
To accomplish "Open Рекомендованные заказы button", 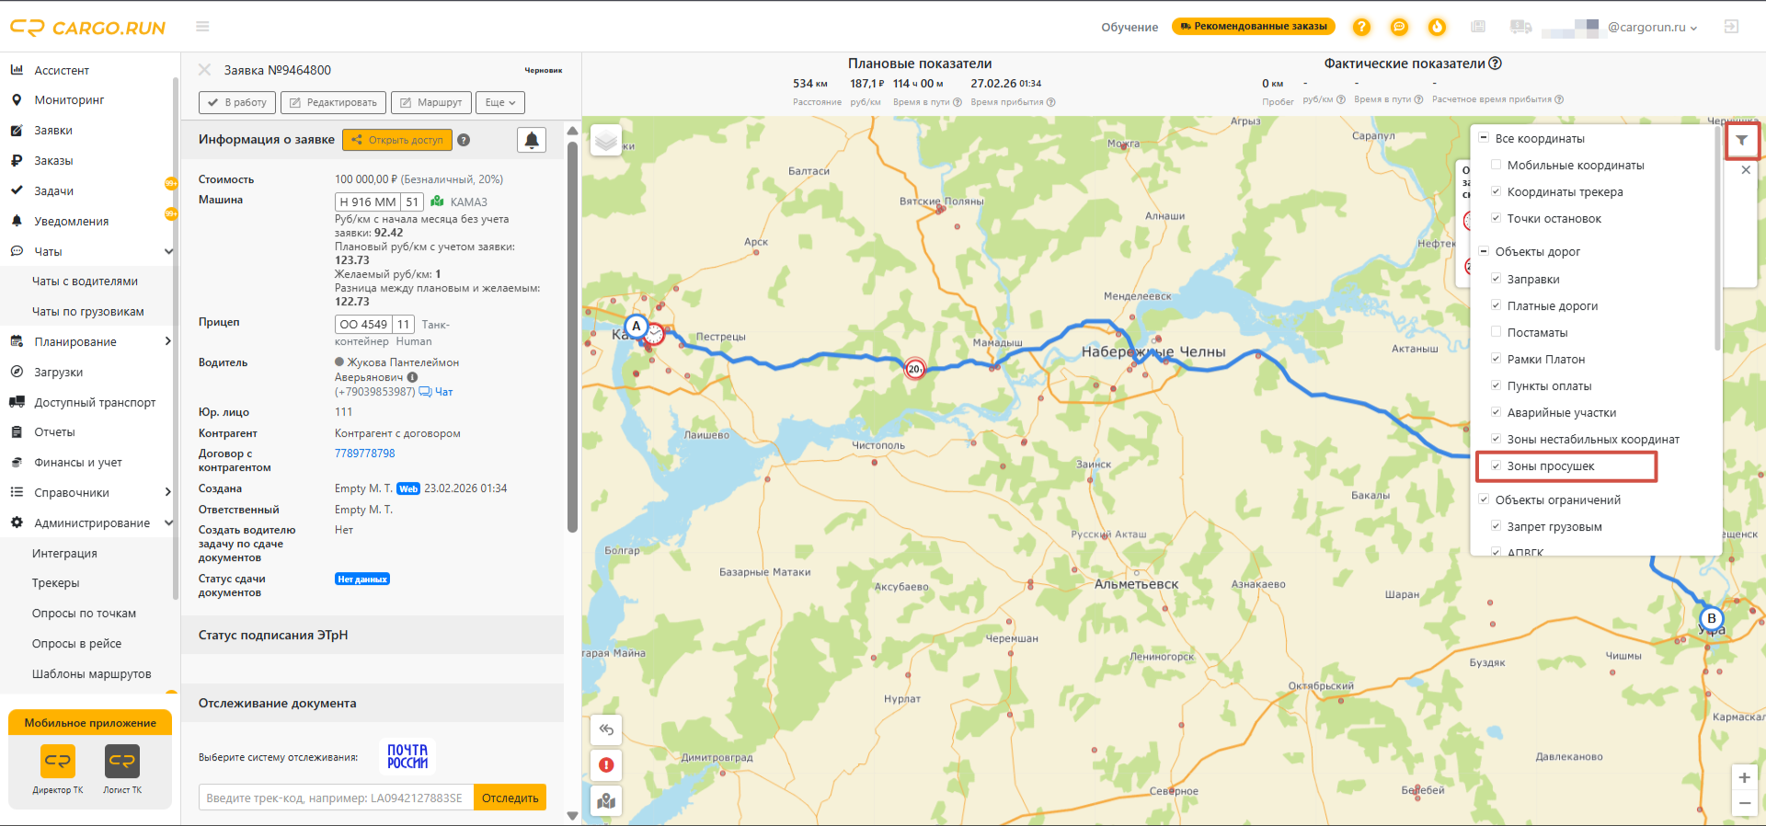I will point(1255,26).
